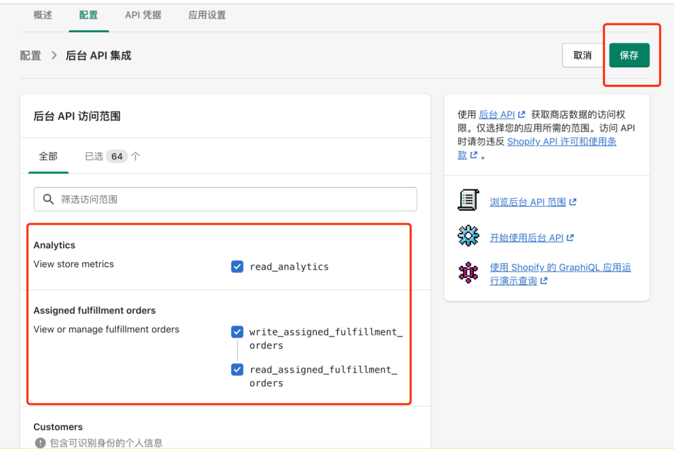
Task: Click the 保存 button
Action: click(629, 55)
